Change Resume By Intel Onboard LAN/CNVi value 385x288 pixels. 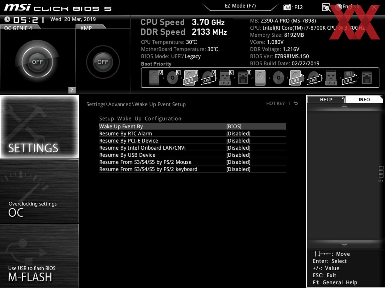(238, 148)
